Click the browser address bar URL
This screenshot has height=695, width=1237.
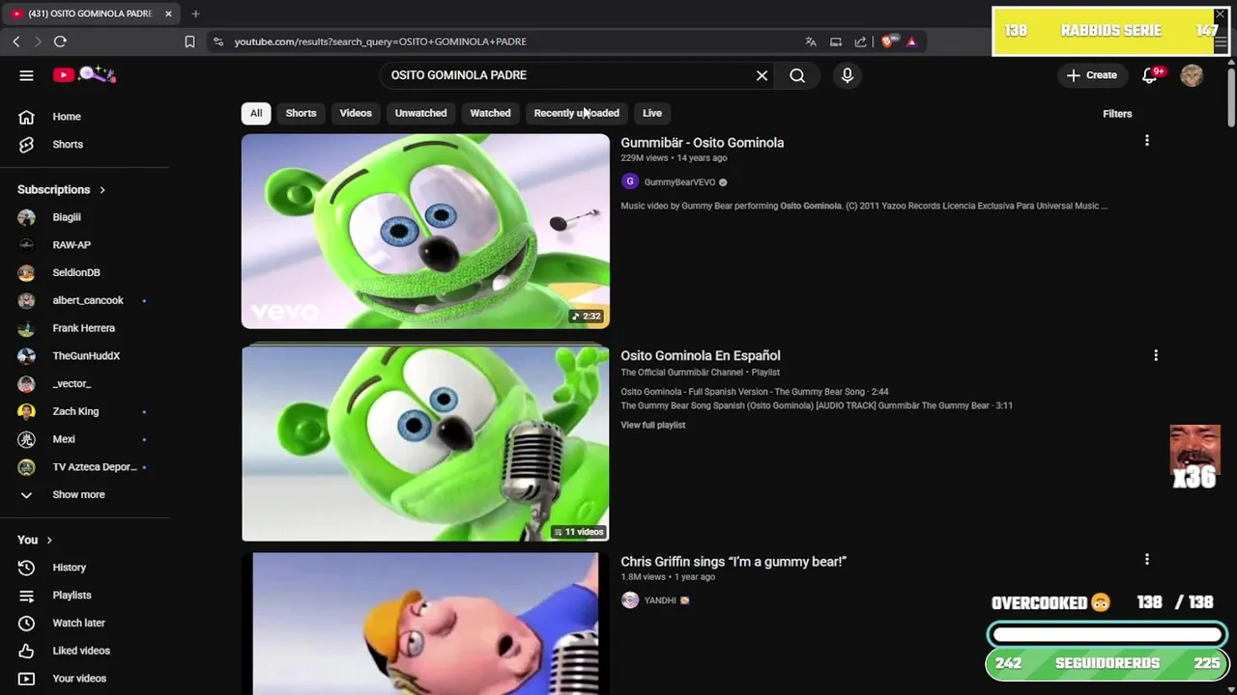(x=381, y=42)
